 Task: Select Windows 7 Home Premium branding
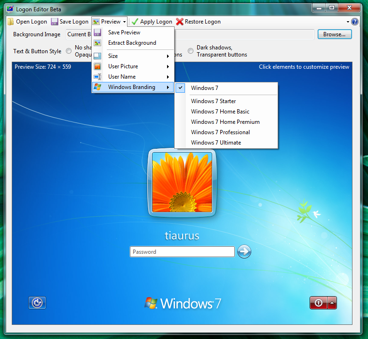(226, 121)
